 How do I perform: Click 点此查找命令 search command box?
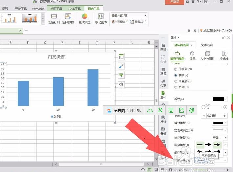tap(216, 30)
